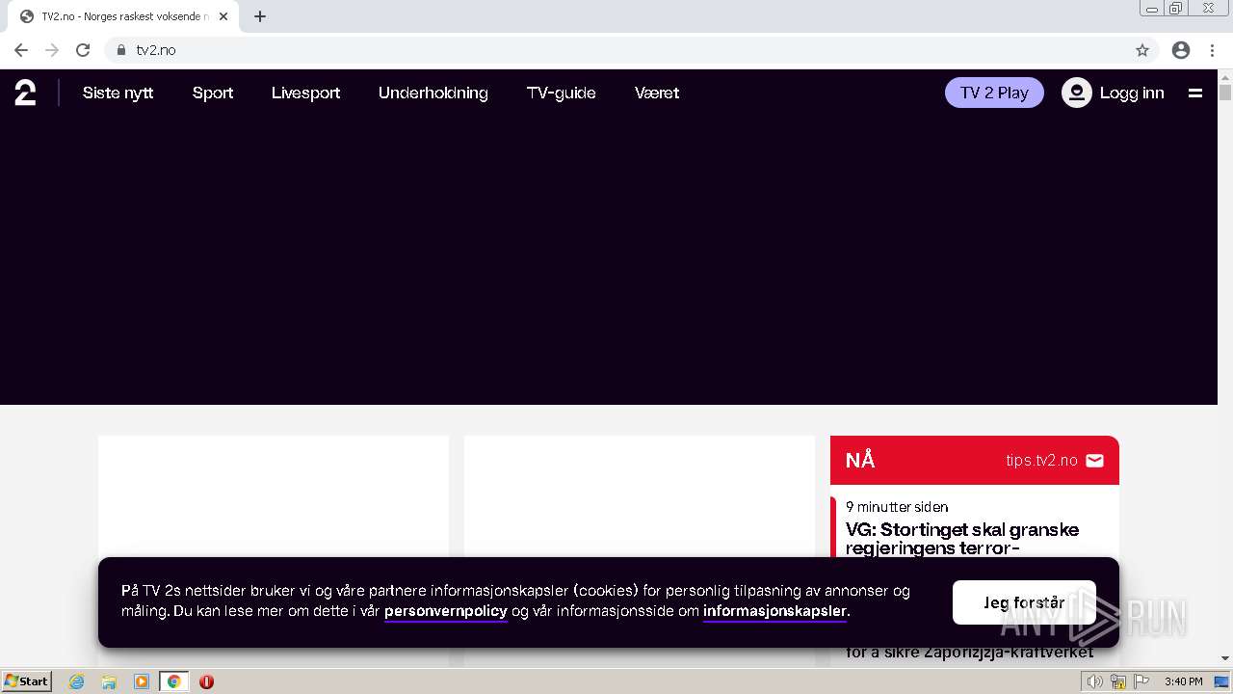Open the Action Center flag tray icon

1141,681
